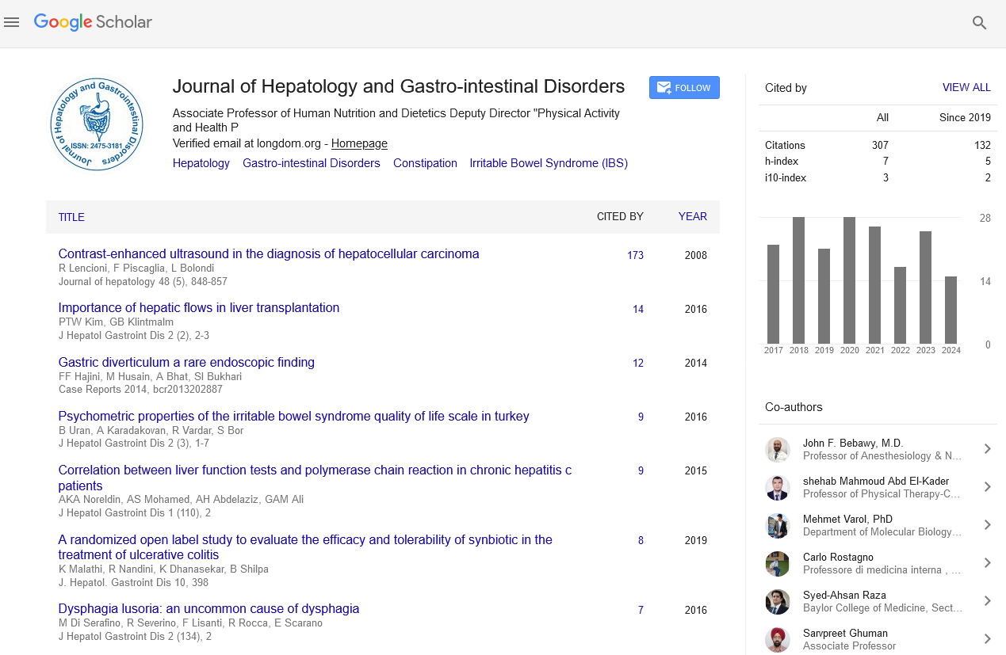Expand the chevron beside shehab Mahmoud Abd El-Kader

[x=987, y=487]
